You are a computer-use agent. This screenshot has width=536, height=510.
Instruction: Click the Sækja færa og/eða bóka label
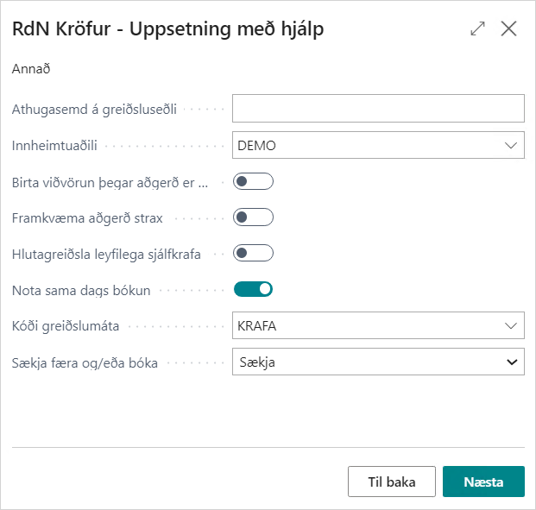(x=85, y=362)
